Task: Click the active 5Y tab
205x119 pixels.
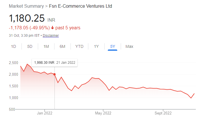Action: 113,46
